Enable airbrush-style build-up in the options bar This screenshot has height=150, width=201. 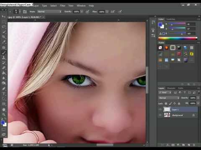pyautogui.click(x=113, y=12)
